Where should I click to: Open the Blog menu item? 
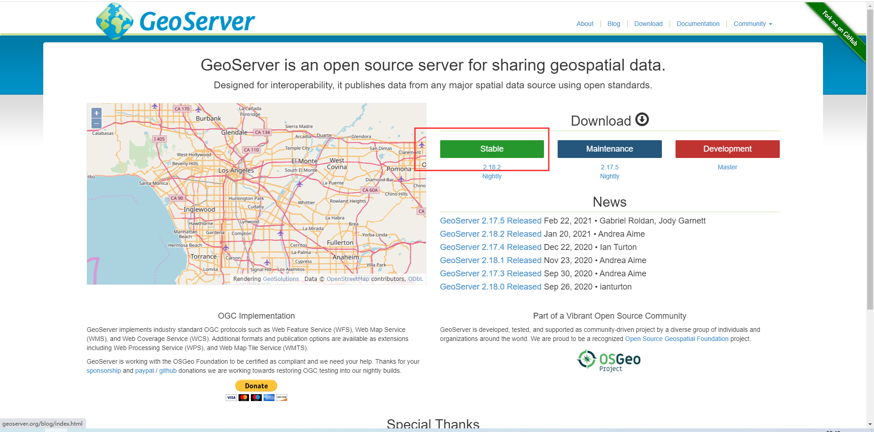[x=614, y=24]
